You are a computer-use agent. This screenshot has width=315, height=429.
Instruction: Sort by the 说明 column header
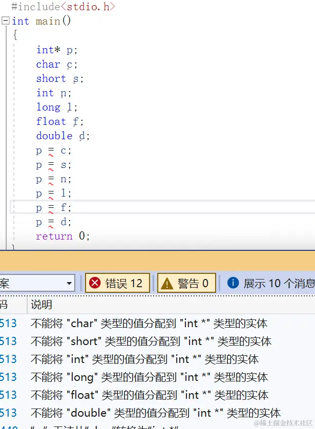click(41, 305)
